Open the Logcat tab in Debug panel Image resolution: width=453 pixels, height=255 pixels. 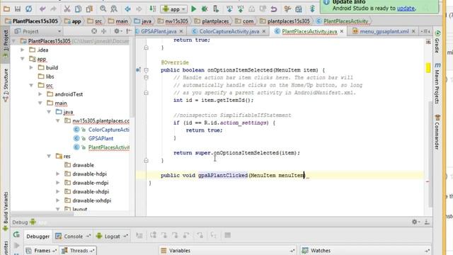[x=112, y=236]
